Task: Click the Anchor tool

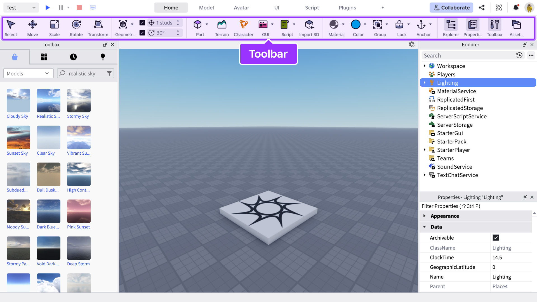Action: (x=421, y=25)
